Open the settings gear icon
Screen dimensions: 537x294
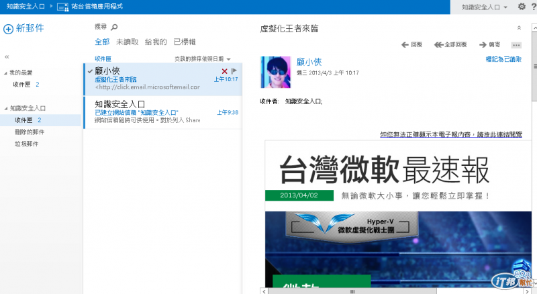tap(522, 7)
